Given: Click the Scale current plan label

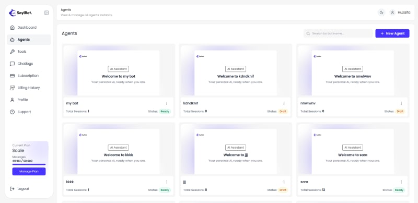Looking at the screenshot, I should (18, 150).
